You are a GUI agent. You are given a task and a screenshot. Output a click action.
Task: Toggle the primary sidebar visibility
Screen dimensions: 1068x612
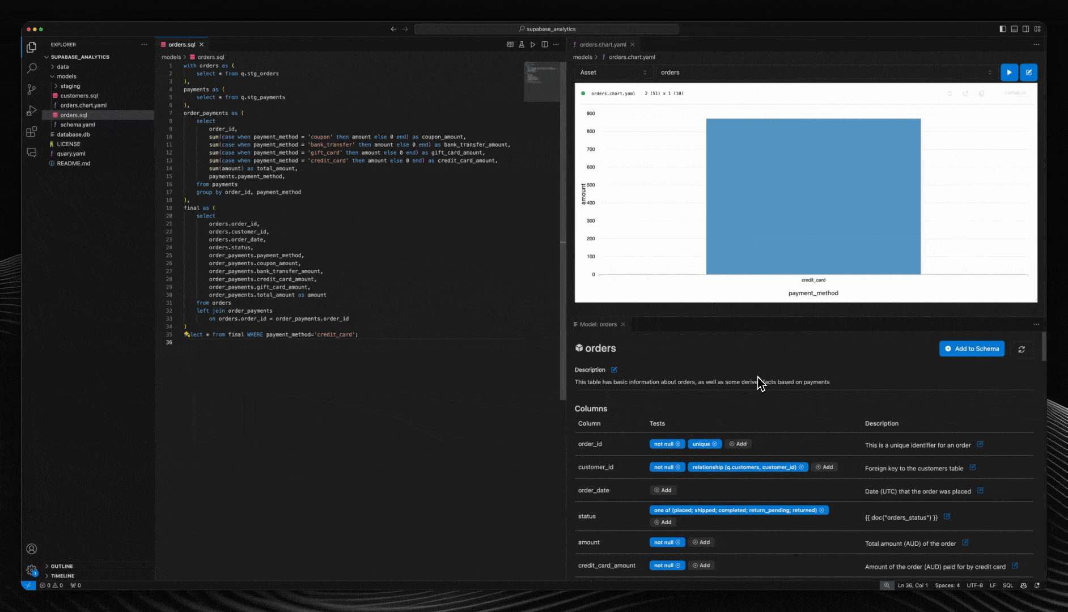[x=1003, y=29]
